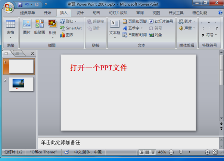
Task: Start slide show view from status bar
Action: click(153, 152)
